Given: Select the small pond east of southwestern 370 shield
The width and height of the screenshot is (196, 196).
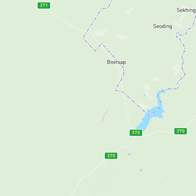Looking at the screenshot, I should 129,154.
